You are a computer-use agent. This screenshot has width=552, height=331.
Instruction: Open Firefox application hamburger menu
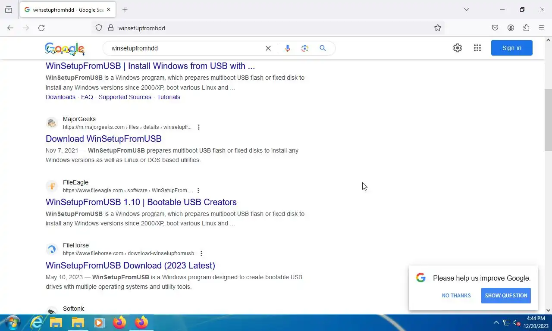(x=542, y=28)
